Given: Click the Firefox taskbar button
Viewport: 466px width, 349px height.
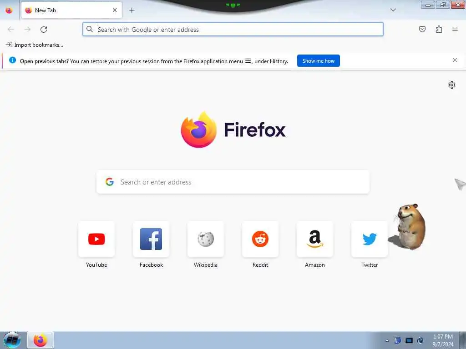Looking at the screenshot, I should tap(41, 340).
